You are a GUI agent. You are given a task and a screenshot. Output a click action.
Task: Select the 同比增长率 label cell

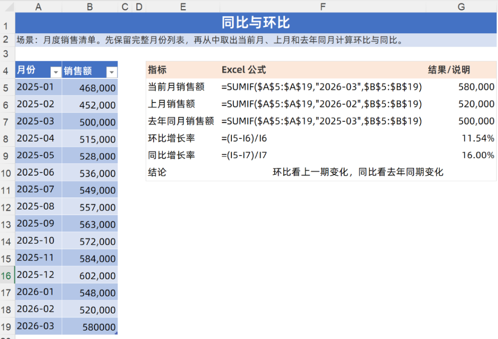tap(183, 155)
